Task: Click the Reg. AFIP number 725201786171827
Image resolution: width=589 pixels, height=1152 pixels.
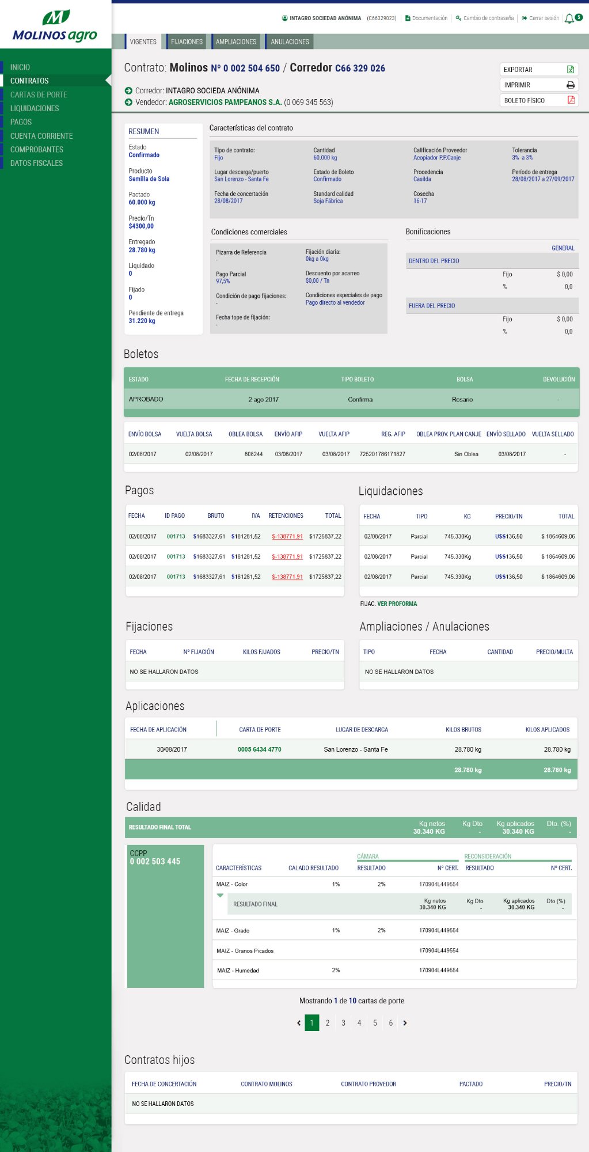Action: (x=382, y=454)
